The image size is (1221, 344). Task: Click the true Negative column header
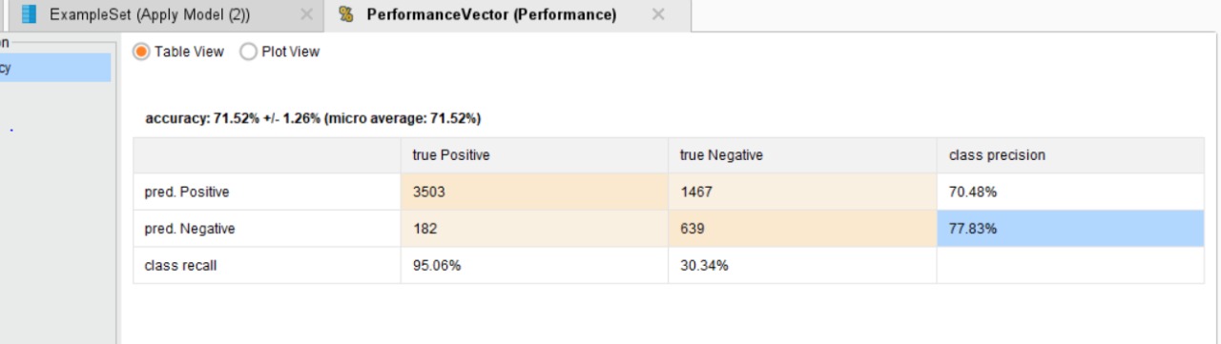(802, 155)
